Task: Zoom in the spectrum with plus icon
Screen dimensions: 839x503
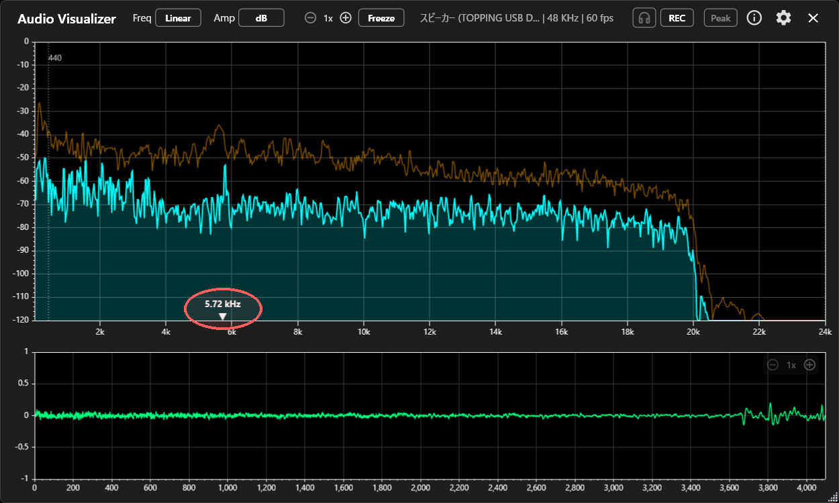Action: click(x=346, y=18)
